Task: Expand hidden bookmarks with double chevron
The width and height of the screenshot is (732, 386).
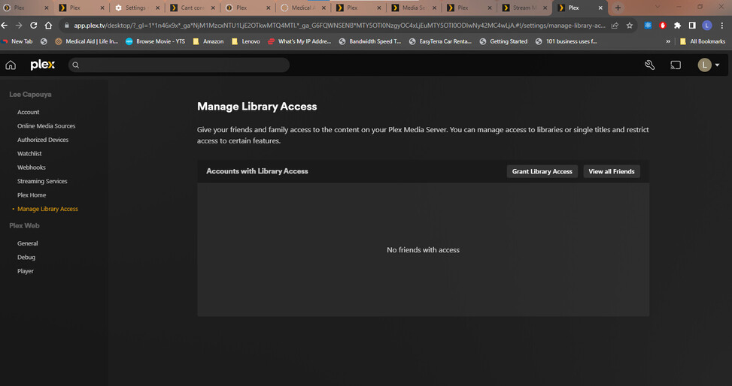Action: pos(668,41)
